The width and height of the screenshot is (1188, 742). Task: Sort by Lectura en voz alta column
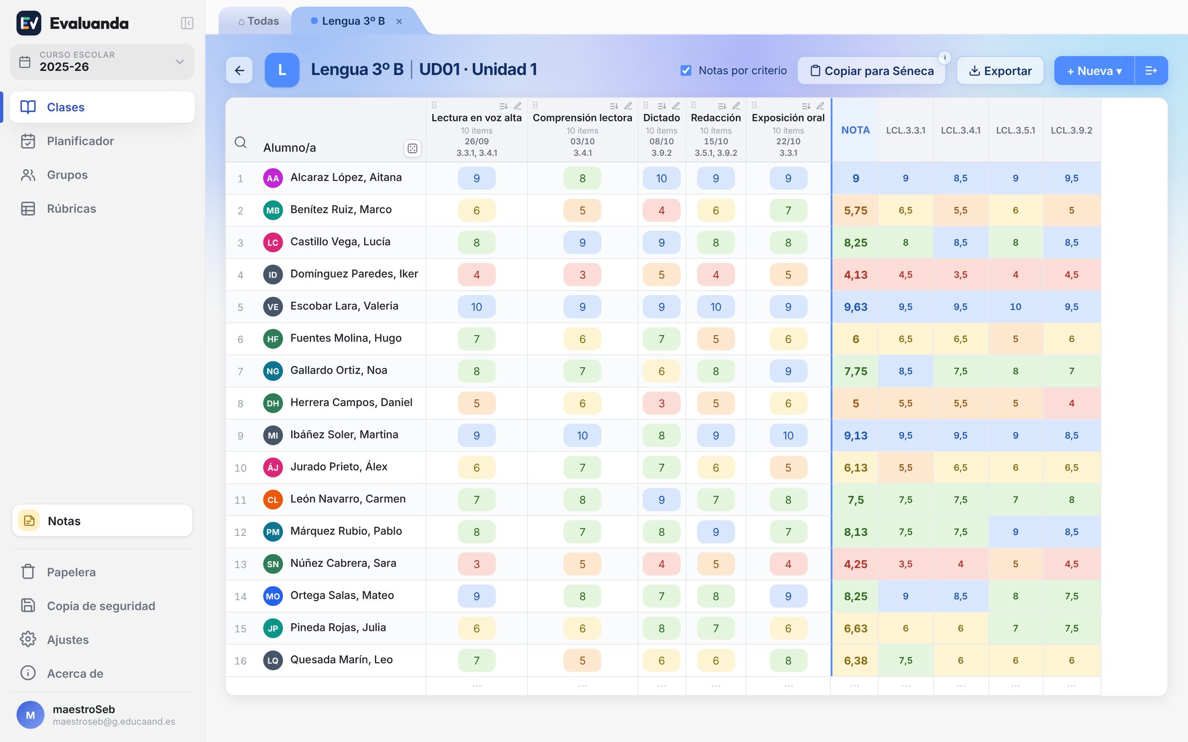coord(503,106)
